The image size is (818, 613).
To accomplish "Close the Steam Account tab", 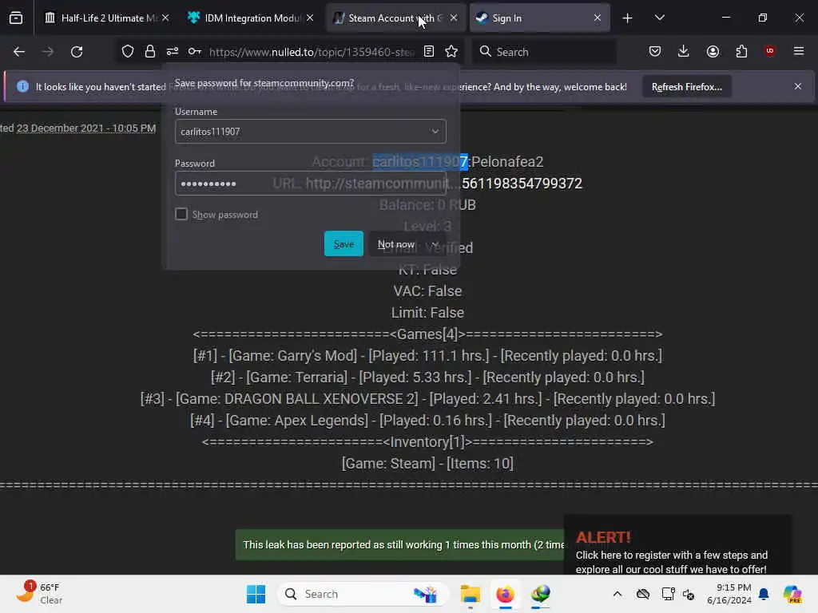I will [x=454, y=18].
